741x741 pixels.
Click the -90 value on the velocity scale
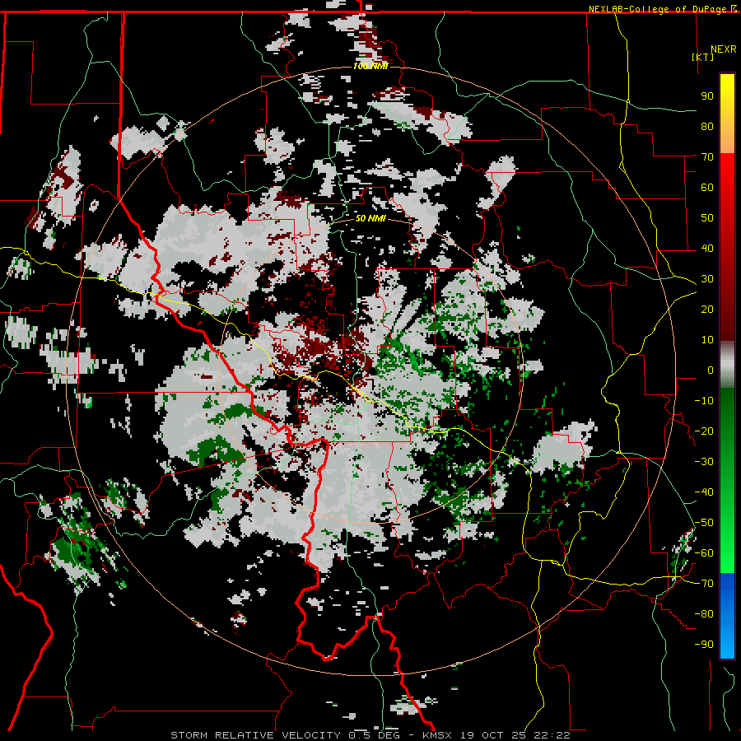(704, 644)
